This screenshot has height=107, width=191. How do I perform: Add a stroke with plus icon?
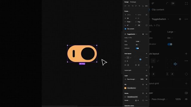coord(147,93)
